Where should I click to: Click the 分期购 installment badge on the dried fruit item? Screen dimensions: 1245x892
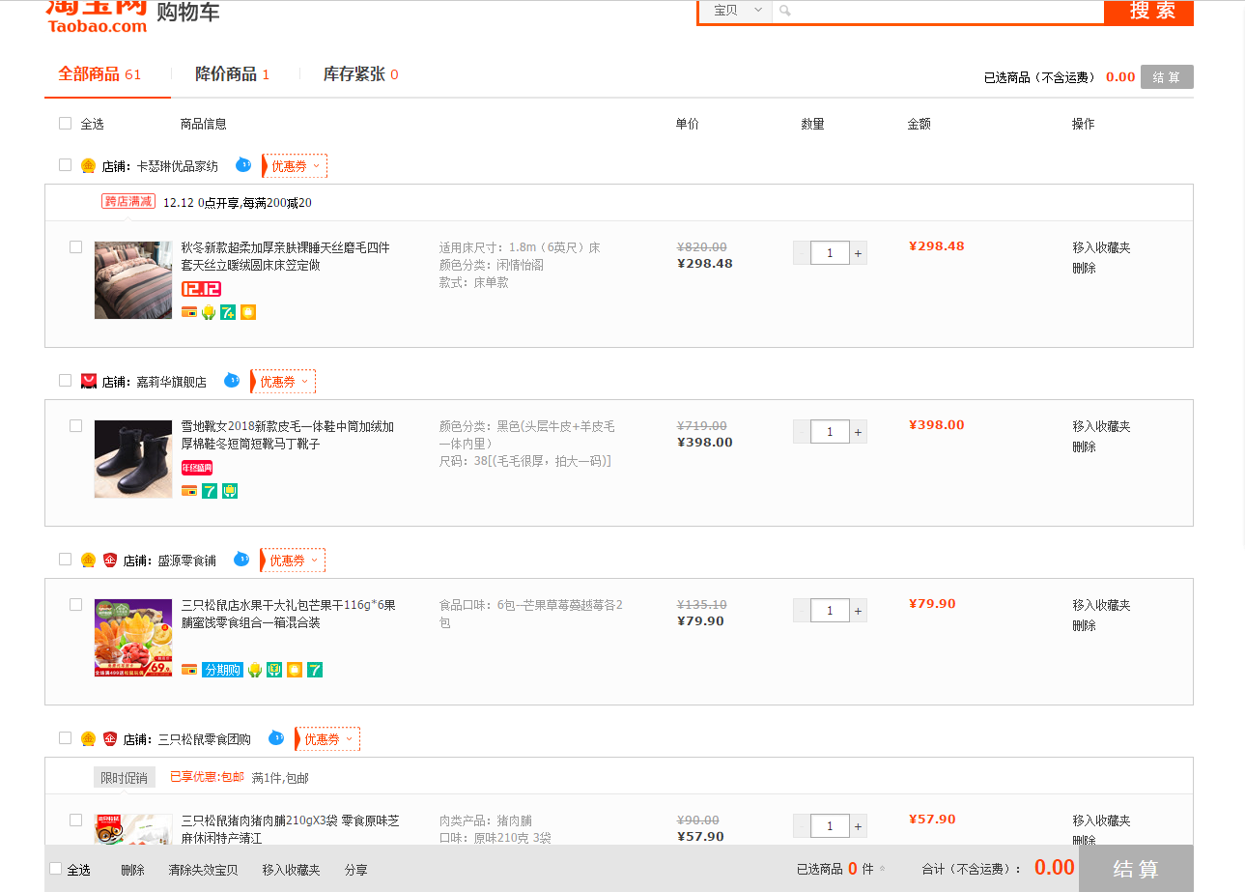[222, 670]
